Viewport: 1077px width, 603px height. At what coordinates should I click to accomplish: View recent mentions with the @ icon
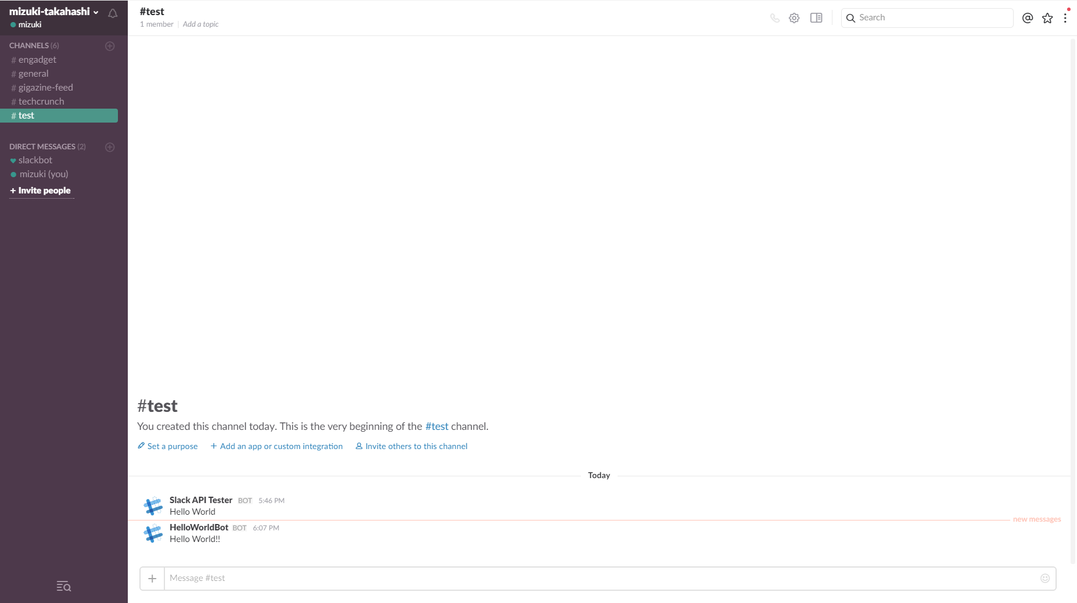point(1027,18)
